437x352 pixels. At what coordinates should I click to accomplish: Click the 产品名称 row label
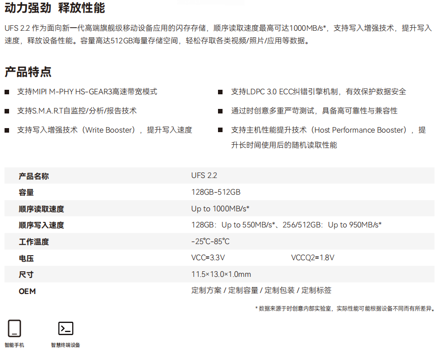[x=34, y=176]
